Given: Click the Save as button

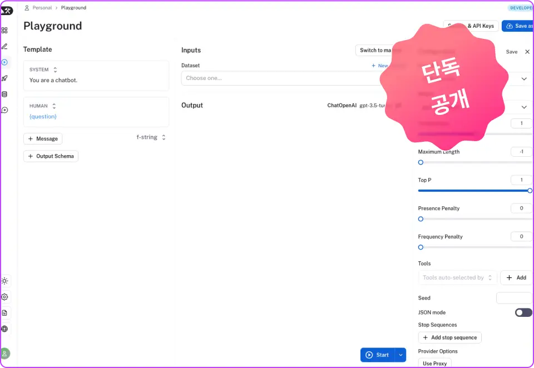Looking at the screenshot, I should [518, 26].
